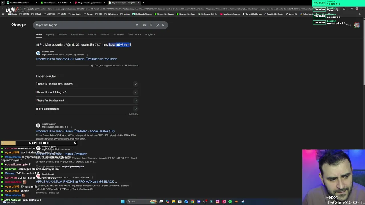Viewport: 365px width, 205px height.
Task: Open the SOSYAL bookmark folder
Action: point(24,14)
